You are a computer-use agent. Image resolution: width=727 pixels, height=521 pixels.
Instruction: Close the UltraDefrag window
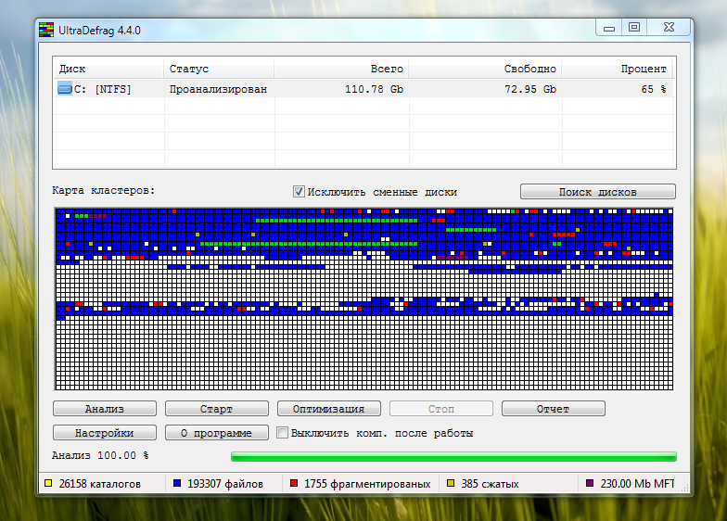pyautogui.click(x=669, y=28)
